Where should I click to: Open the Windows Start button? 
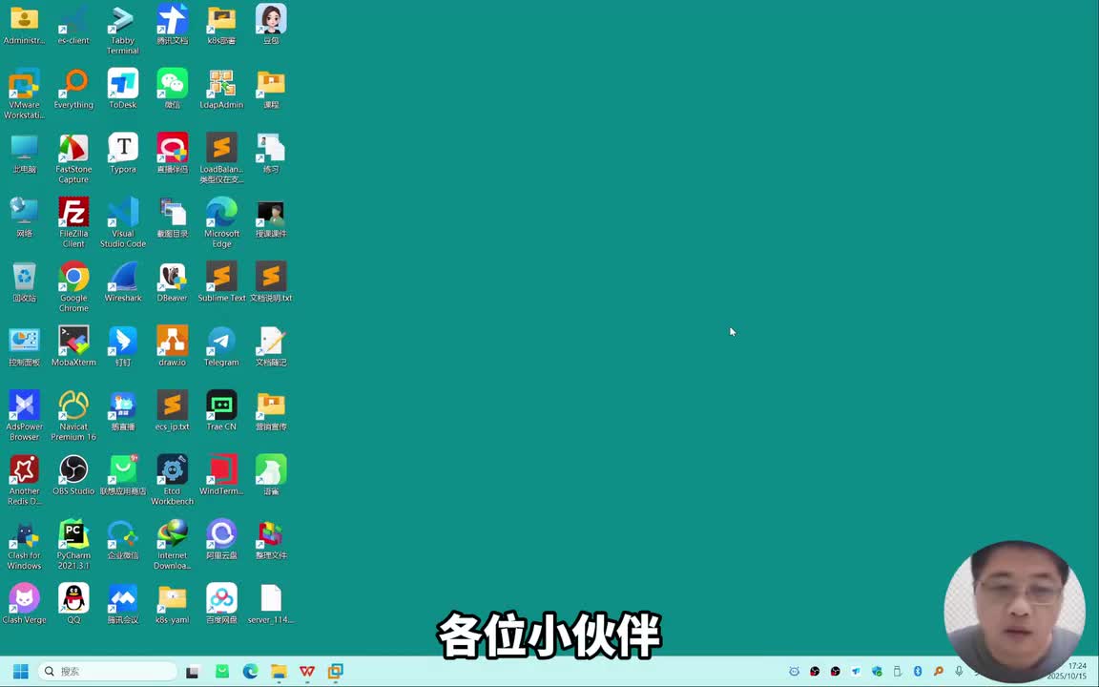click(x=21, y=672)
